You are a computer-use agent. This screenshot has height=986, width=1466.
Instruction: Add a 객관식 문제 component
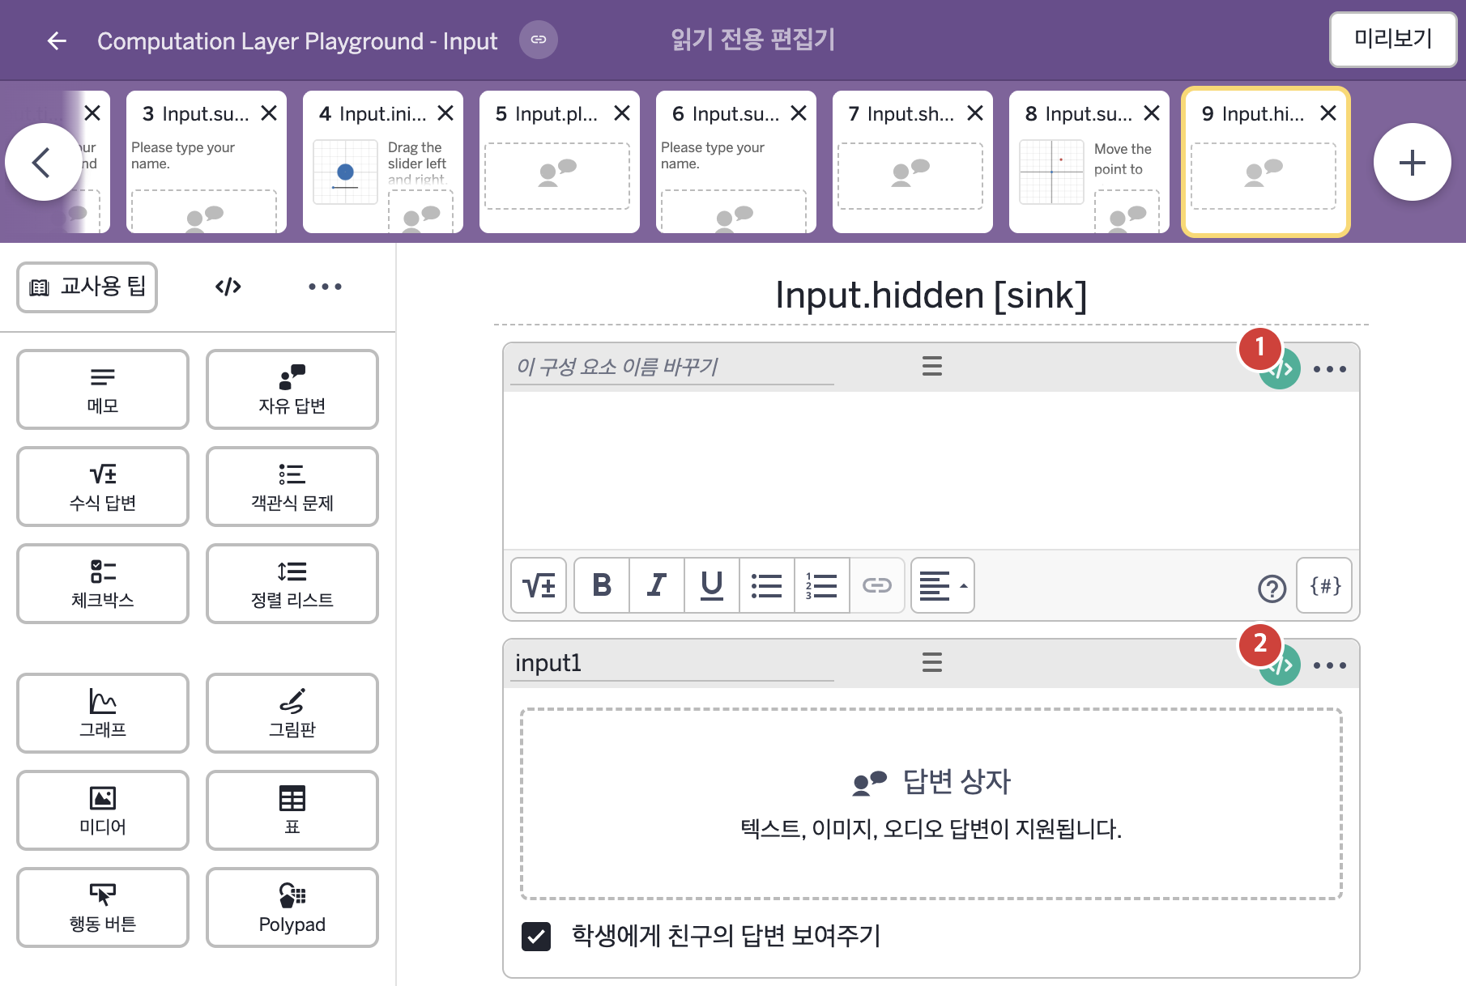coord(292,487)
